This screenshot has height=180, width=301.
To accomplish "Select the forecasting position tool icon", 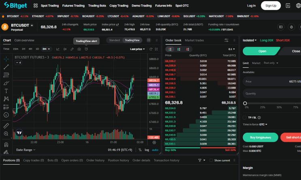I will coord(6,107).
